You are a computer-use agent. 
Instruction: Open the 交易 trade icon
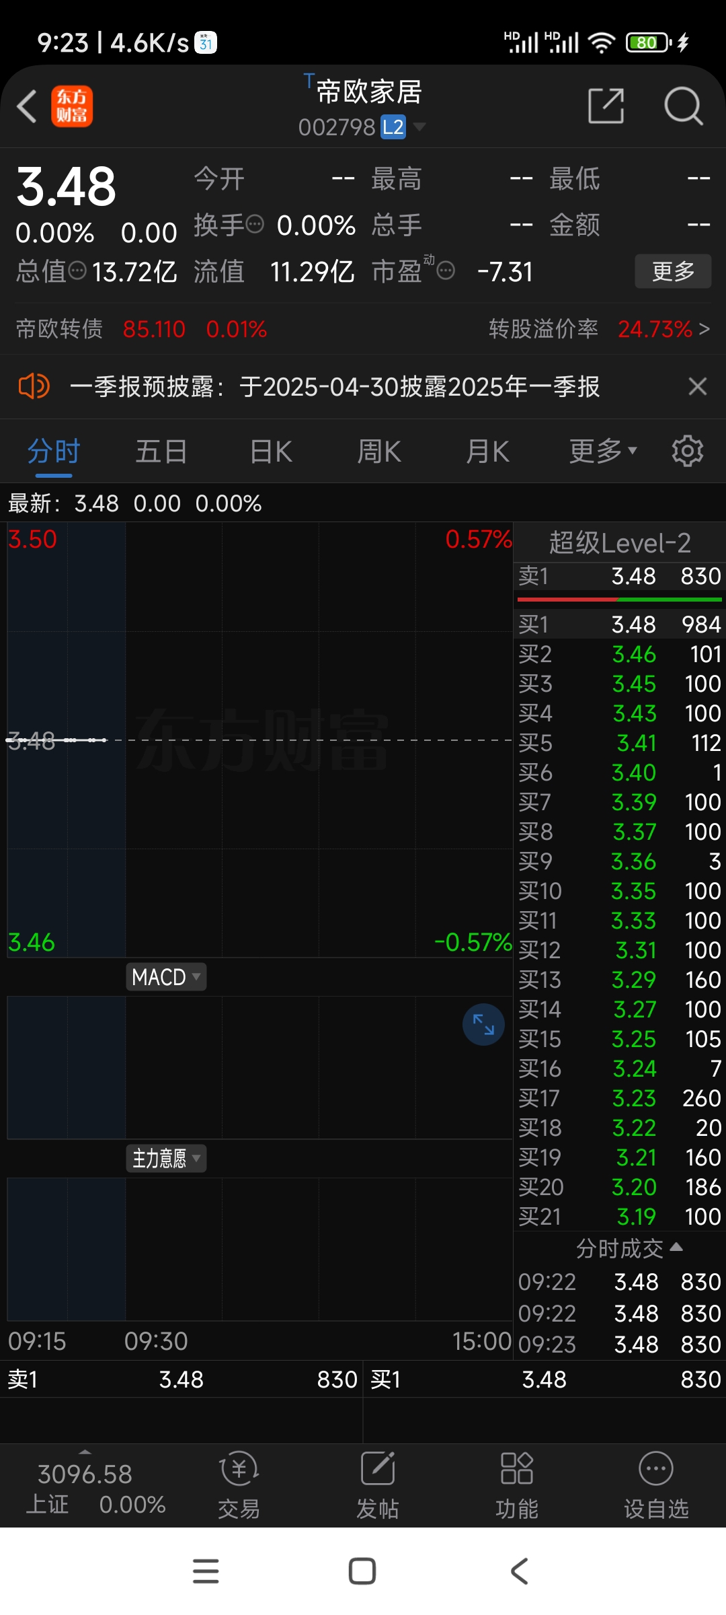point(239,1486)
